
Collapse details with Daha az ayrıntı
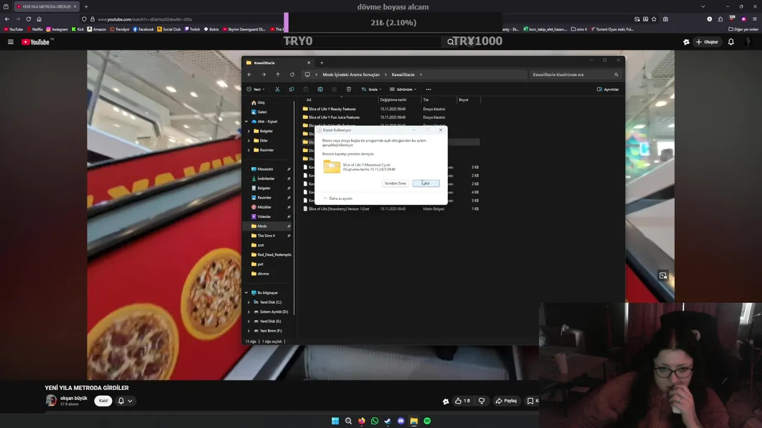[x=338, y=199]
